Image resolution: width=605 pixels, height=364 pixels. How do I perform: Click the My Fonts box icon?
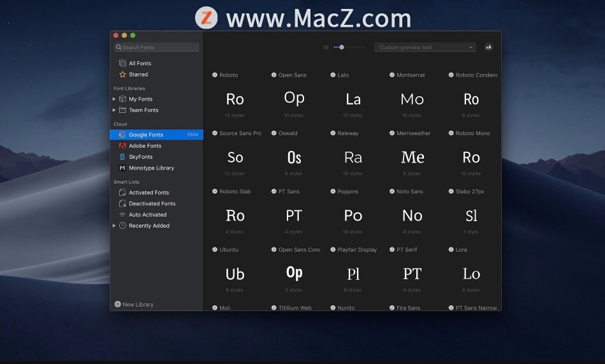(x=122, y=99)
